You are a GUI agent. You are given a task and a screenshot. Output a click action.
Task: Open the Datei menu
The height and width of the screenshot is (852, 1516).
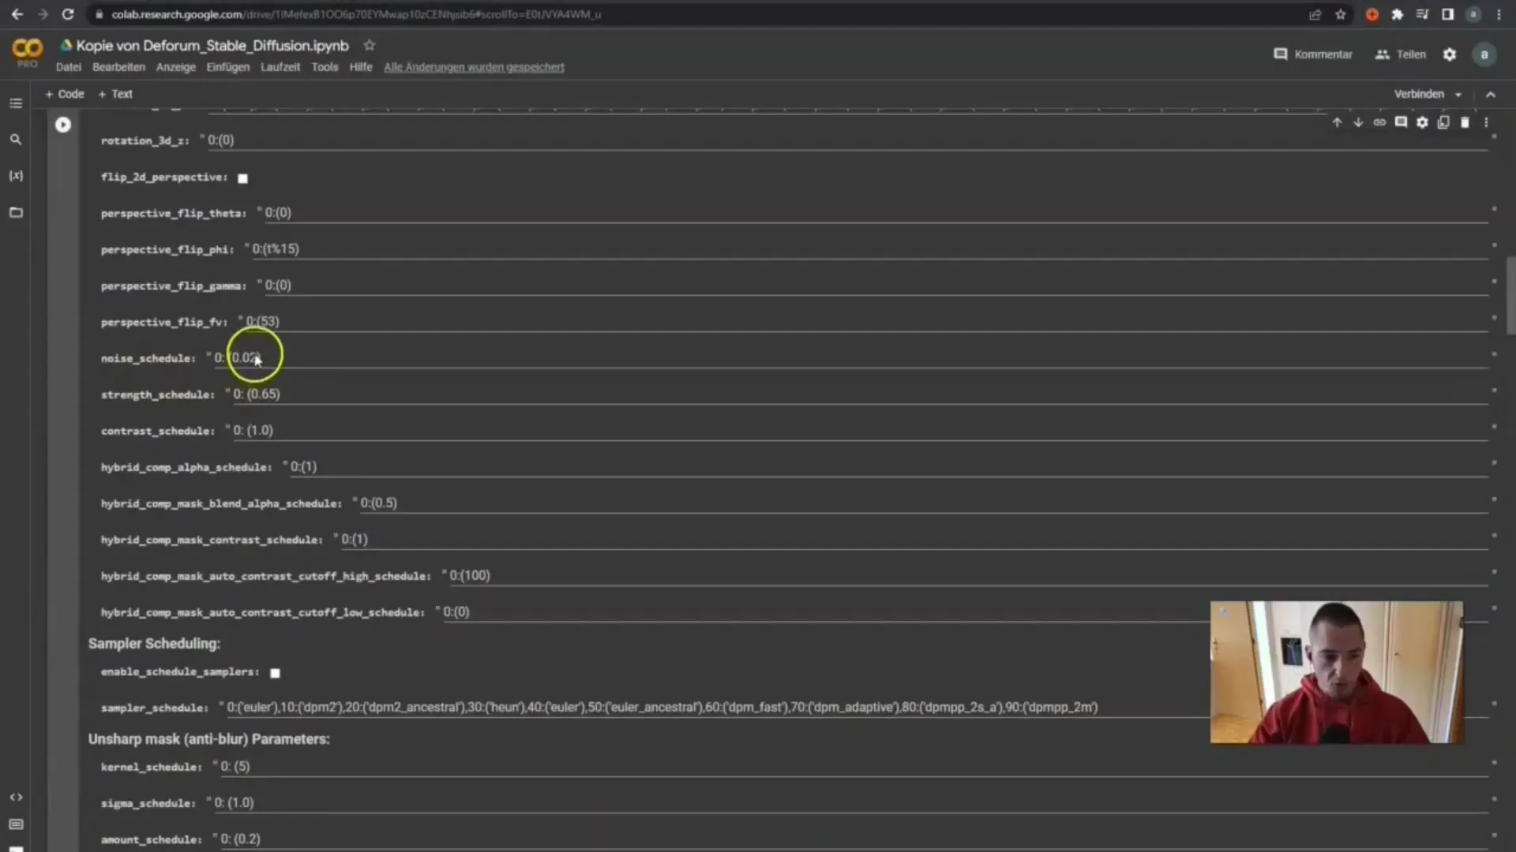69,67
